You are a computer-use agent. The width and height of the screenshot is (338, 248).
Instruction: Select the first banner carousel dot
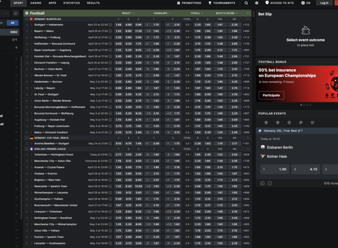click(301, 105)
